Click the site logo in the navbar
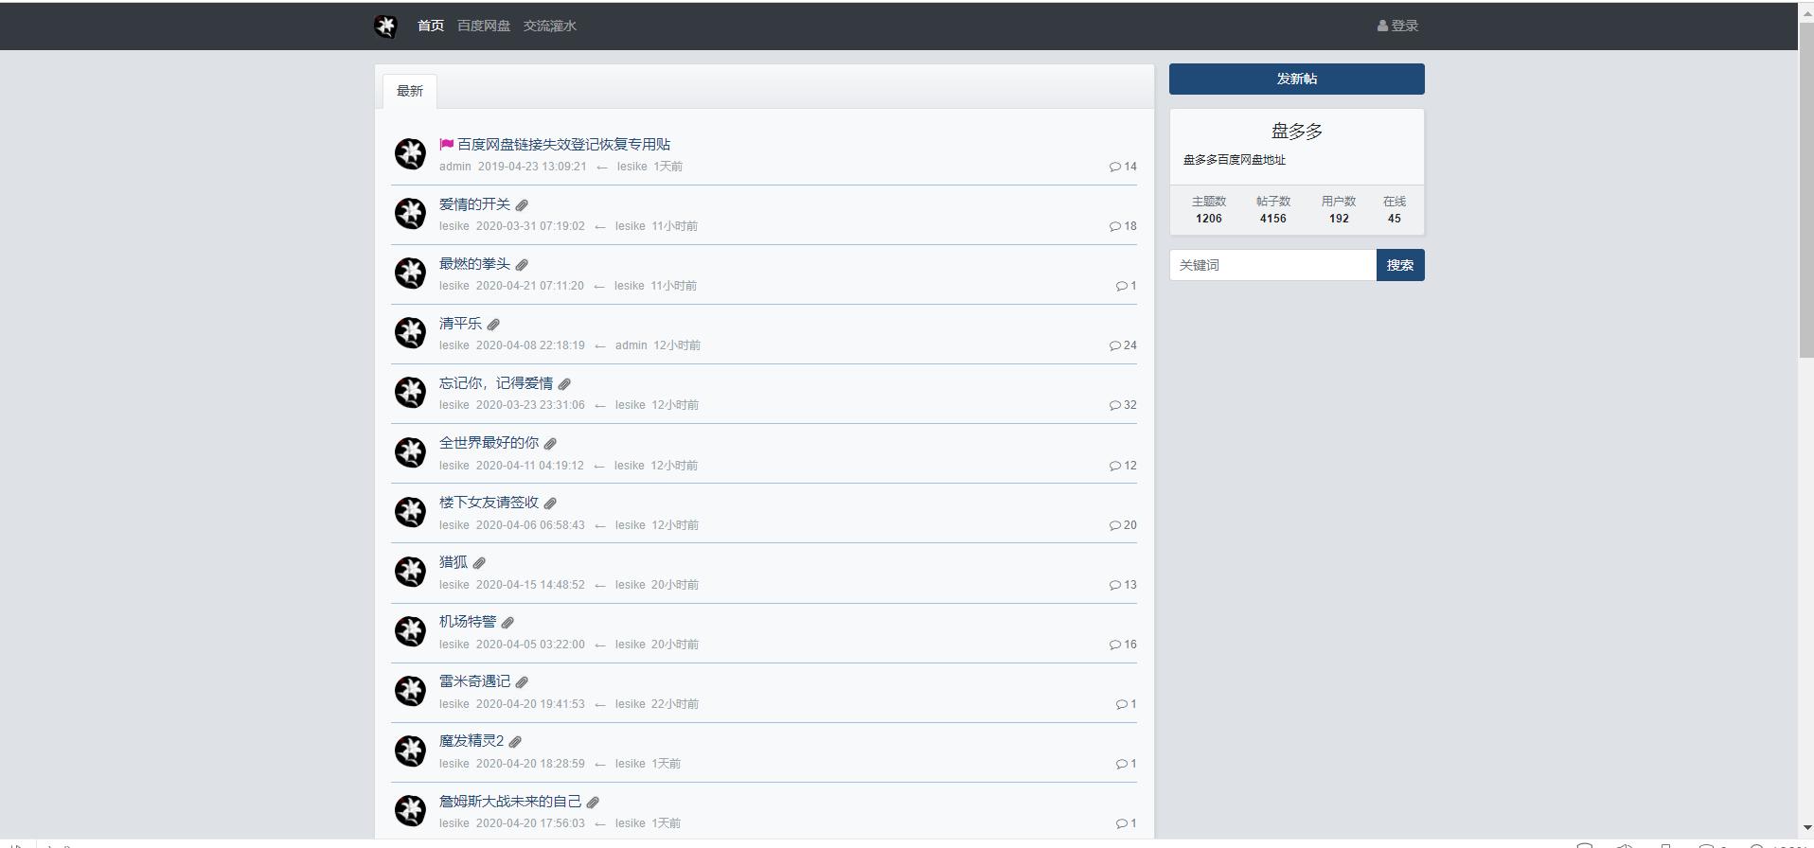This screenshot has width=1814, height=848. (x=385, y=26)
